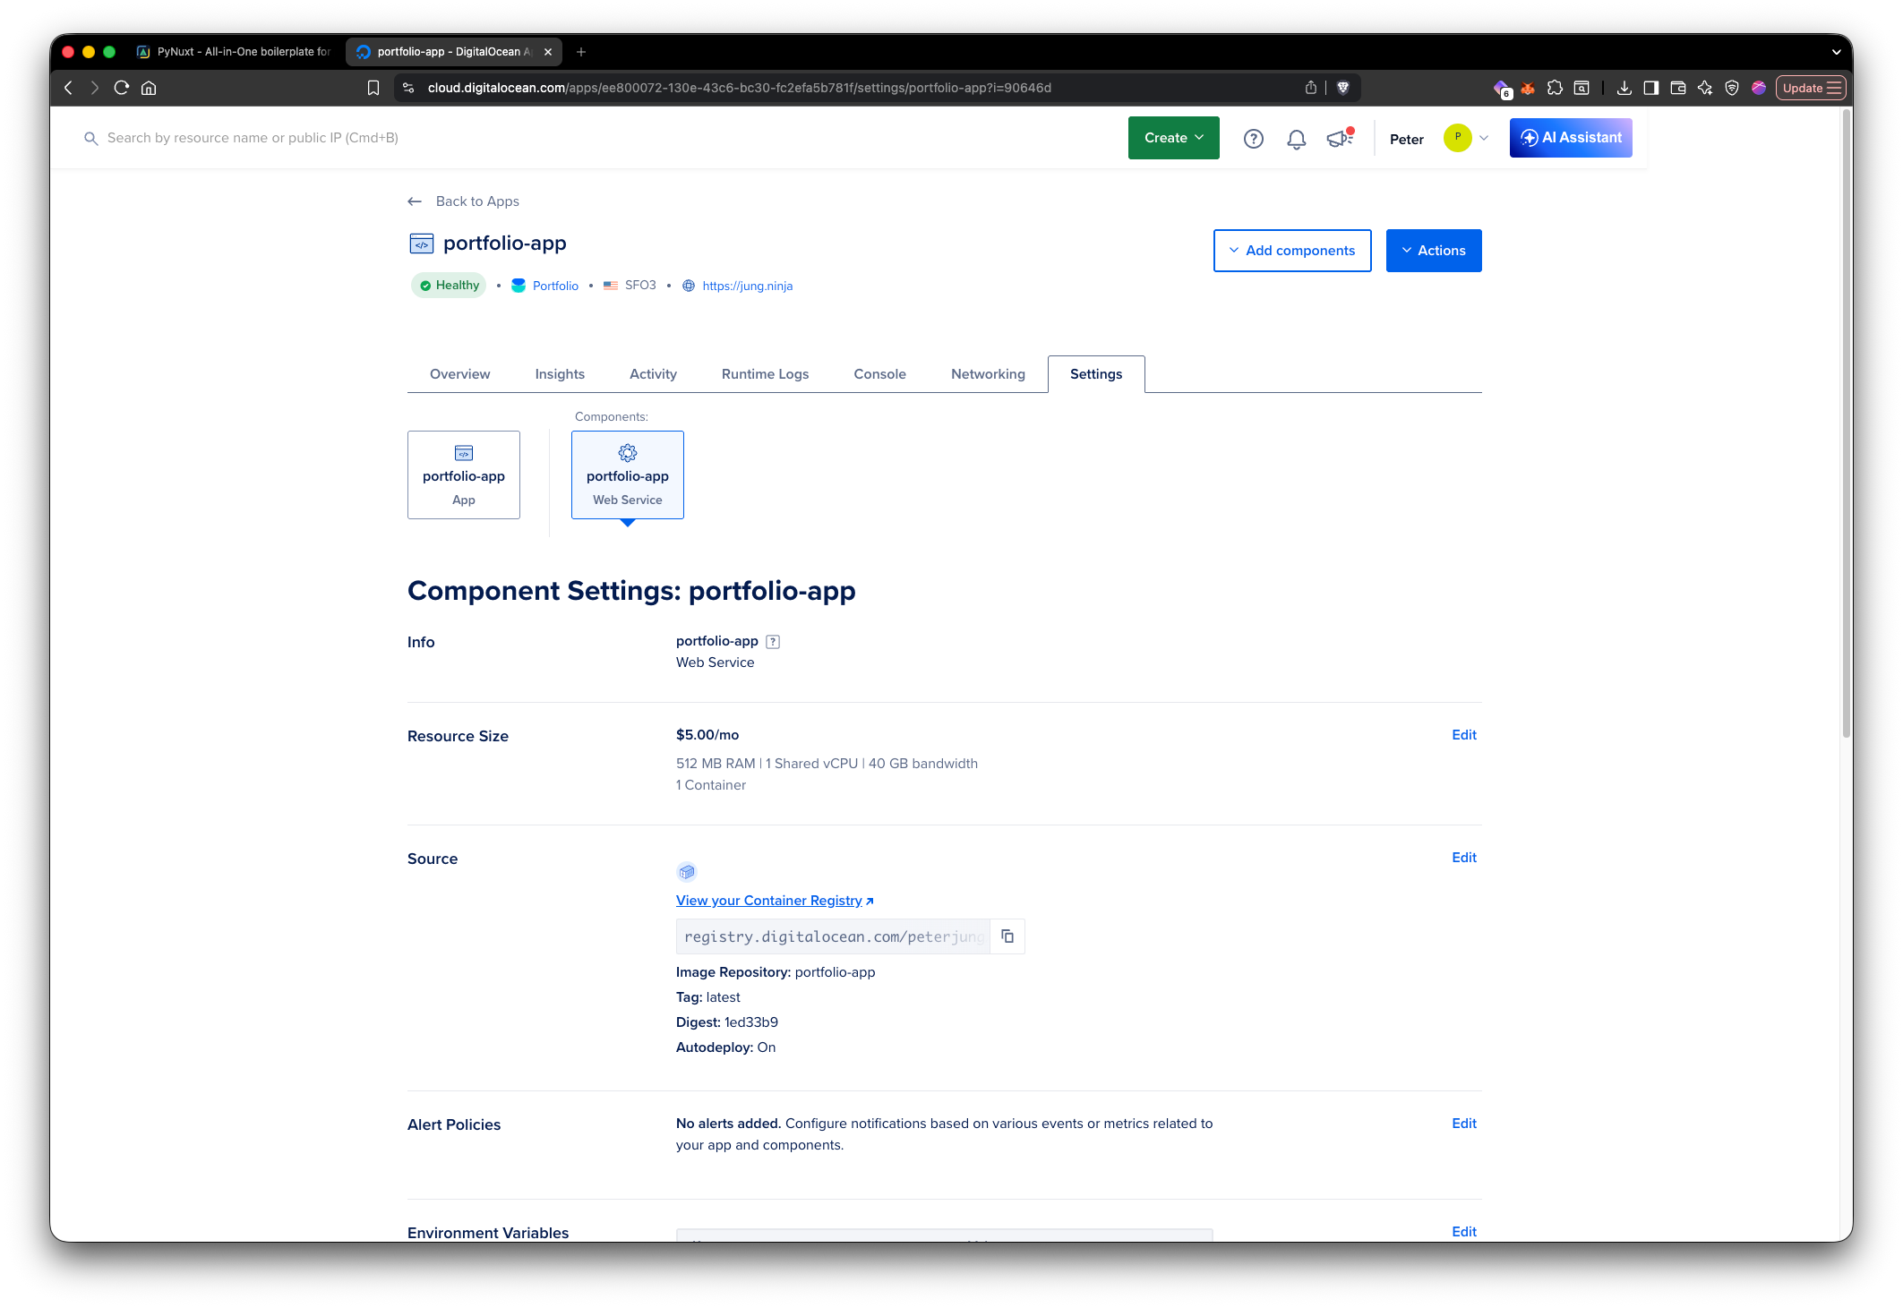Launch the AI Assistant
This screenshot has width=1903, height=1308.
[1571, 138]
